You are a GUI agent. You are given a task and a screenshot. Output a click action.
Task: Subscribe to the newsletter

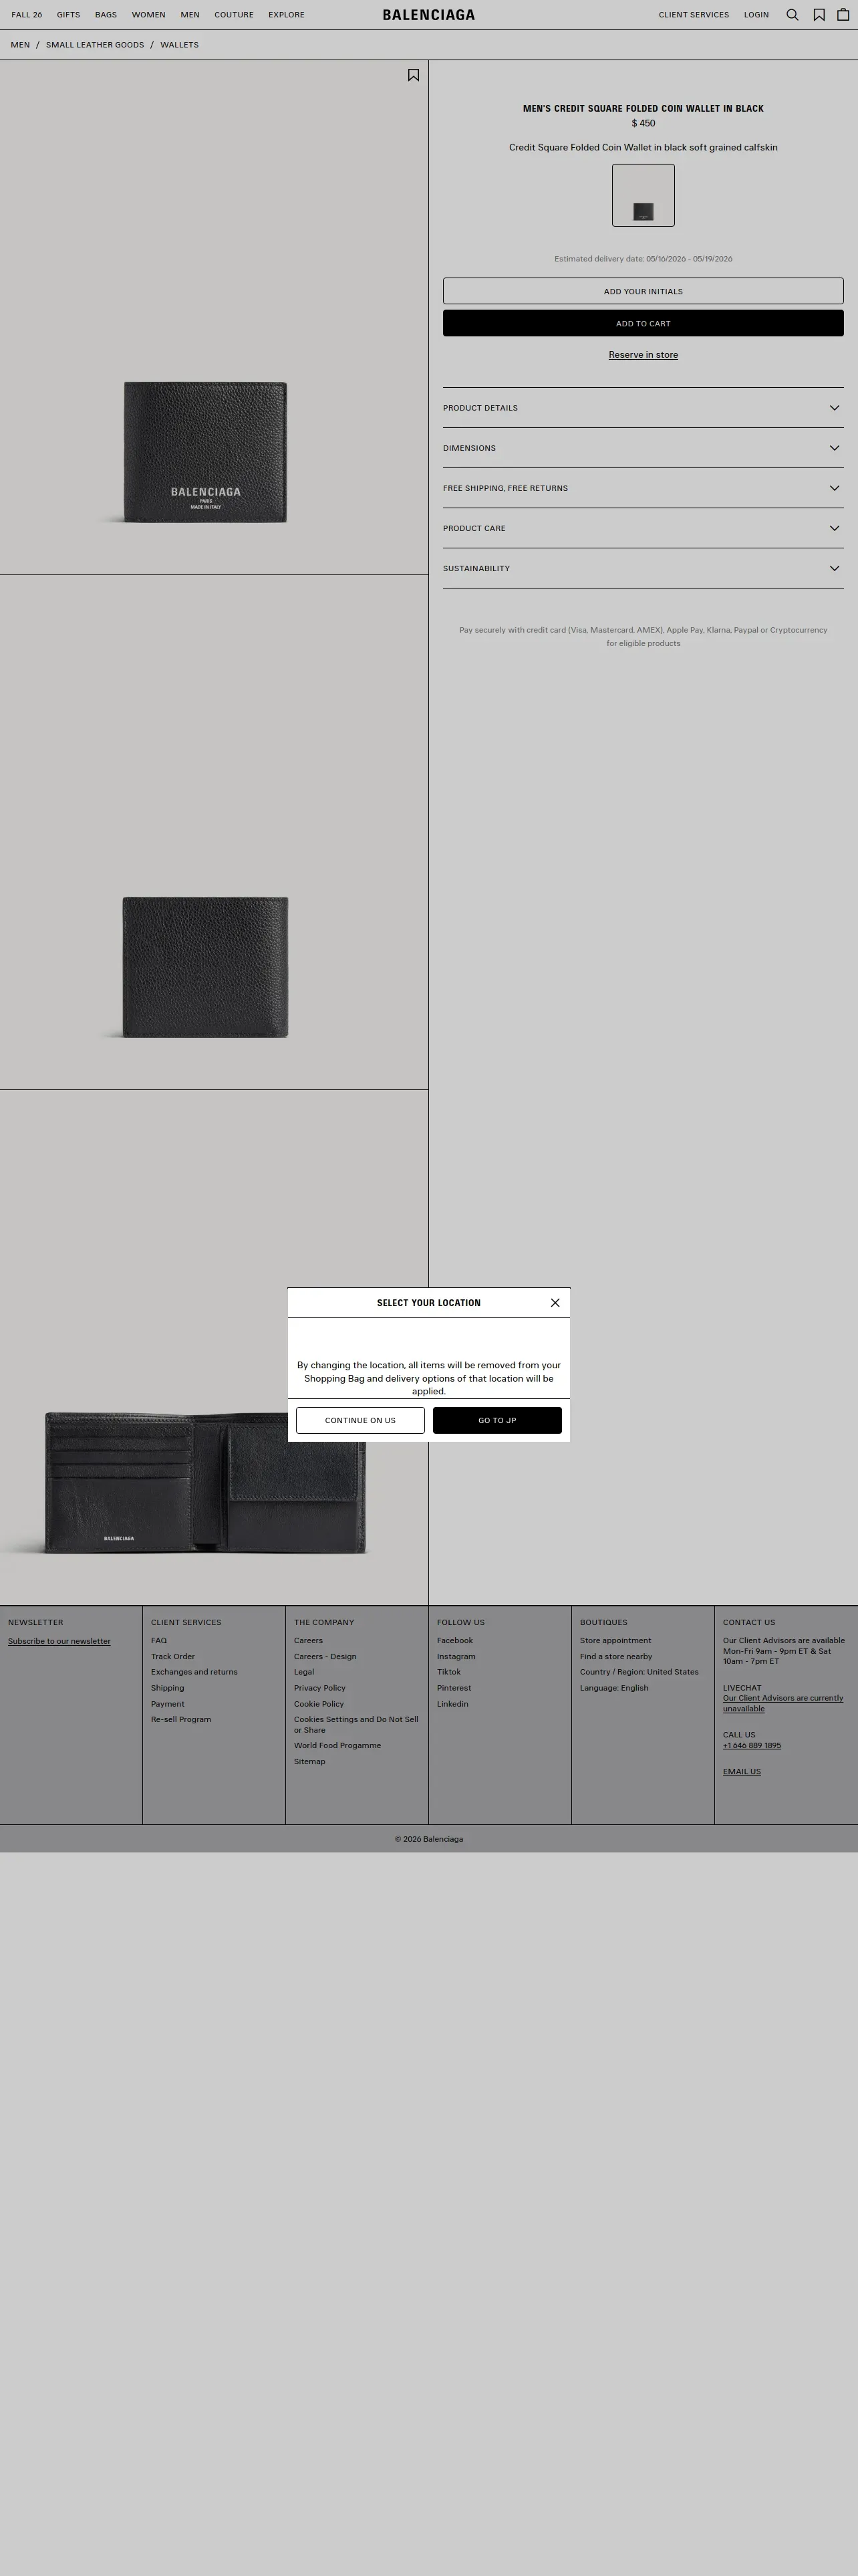pos(59,1641)
